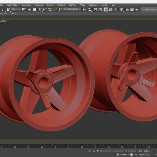Open Rendered Frame Window

[132, 9]
